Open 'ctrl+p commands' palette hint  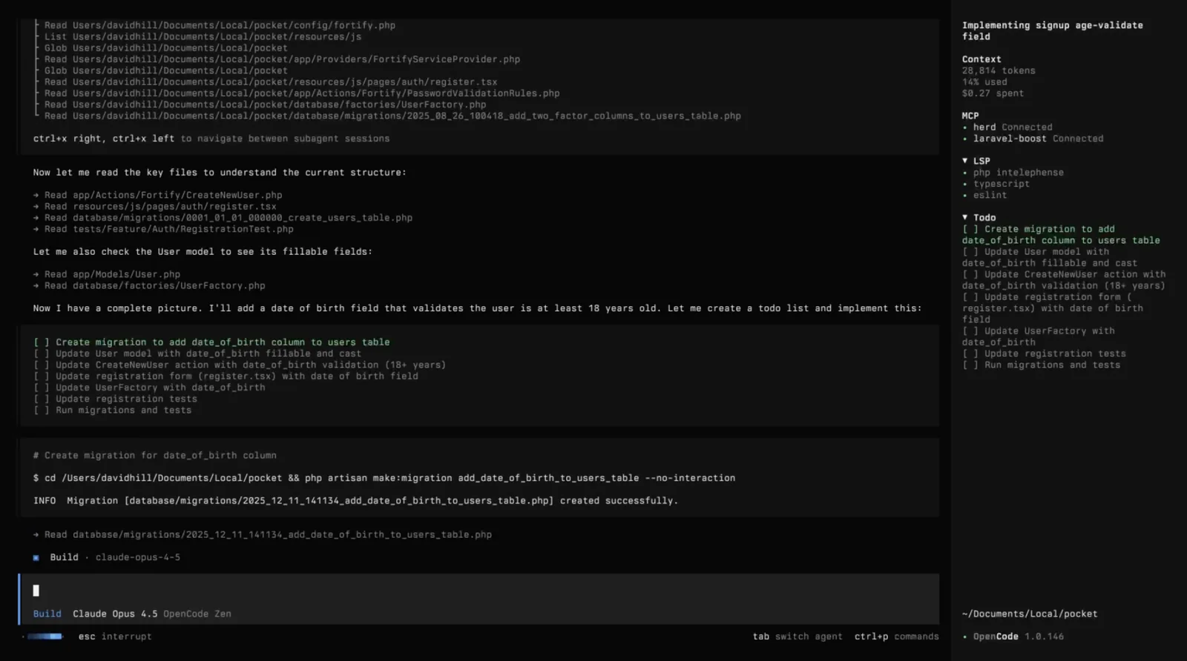point(896,637)
